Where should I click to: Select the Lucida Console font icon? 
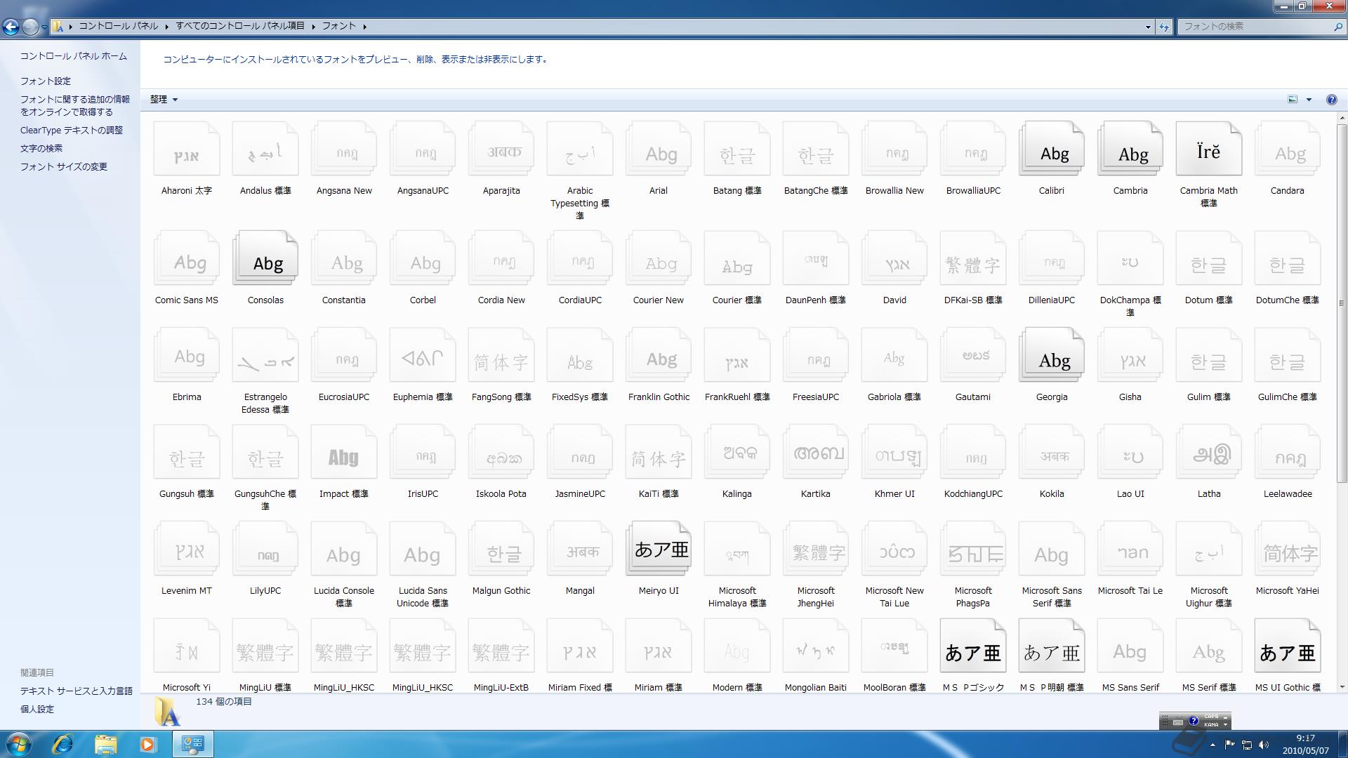pos(344,549)
